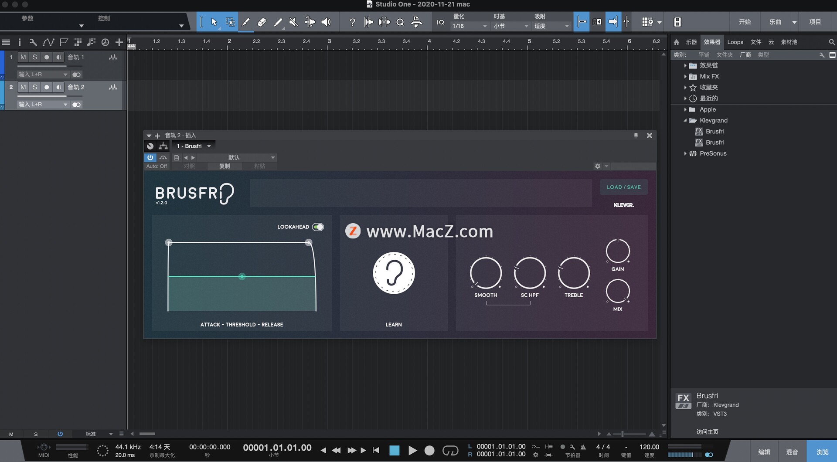Image resolution: width=837 pixels, height=462 pixels.
Task: Click the tempo value 120.00
Action: tap(649, 447)
